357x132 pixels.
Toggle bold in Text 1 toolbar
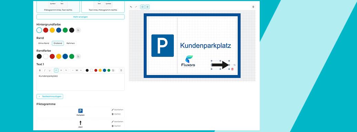click(x=40, y=70)
